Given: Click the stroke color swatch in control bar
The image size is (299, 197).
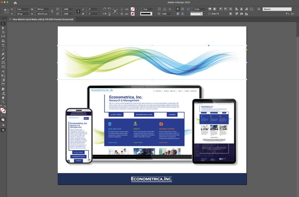Looking at the screenshot, I should [133, 14].
